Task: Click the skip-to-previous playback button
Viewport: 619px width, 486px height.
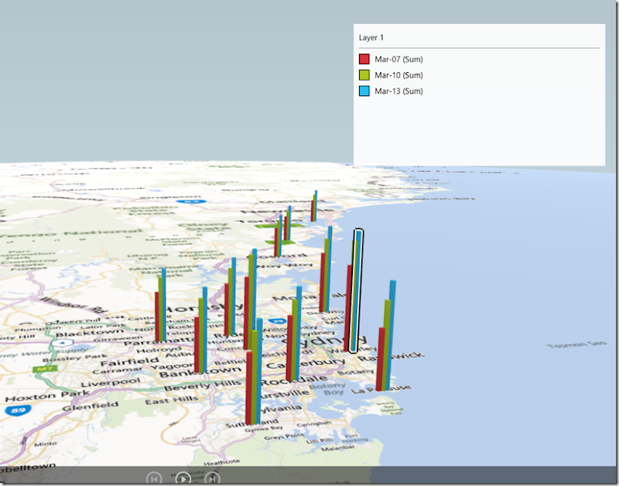Action: (x=154, y=478)
